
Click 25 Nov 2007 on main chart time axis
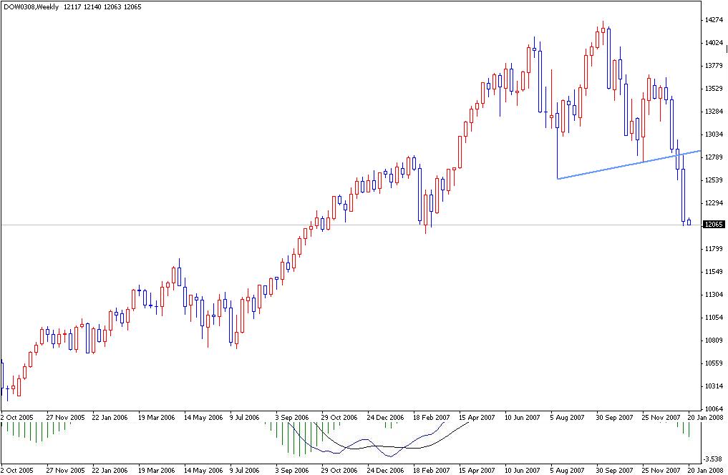click(661, 418)
